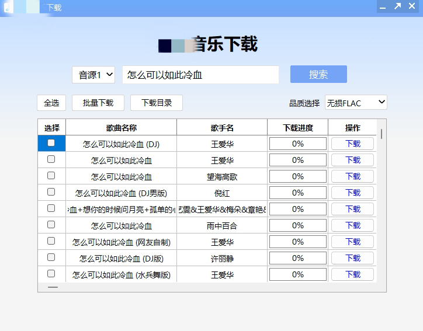This screenshot has width=423, height=331.
Task: Click the 歌手名 column header
Action: click(222, 127)
